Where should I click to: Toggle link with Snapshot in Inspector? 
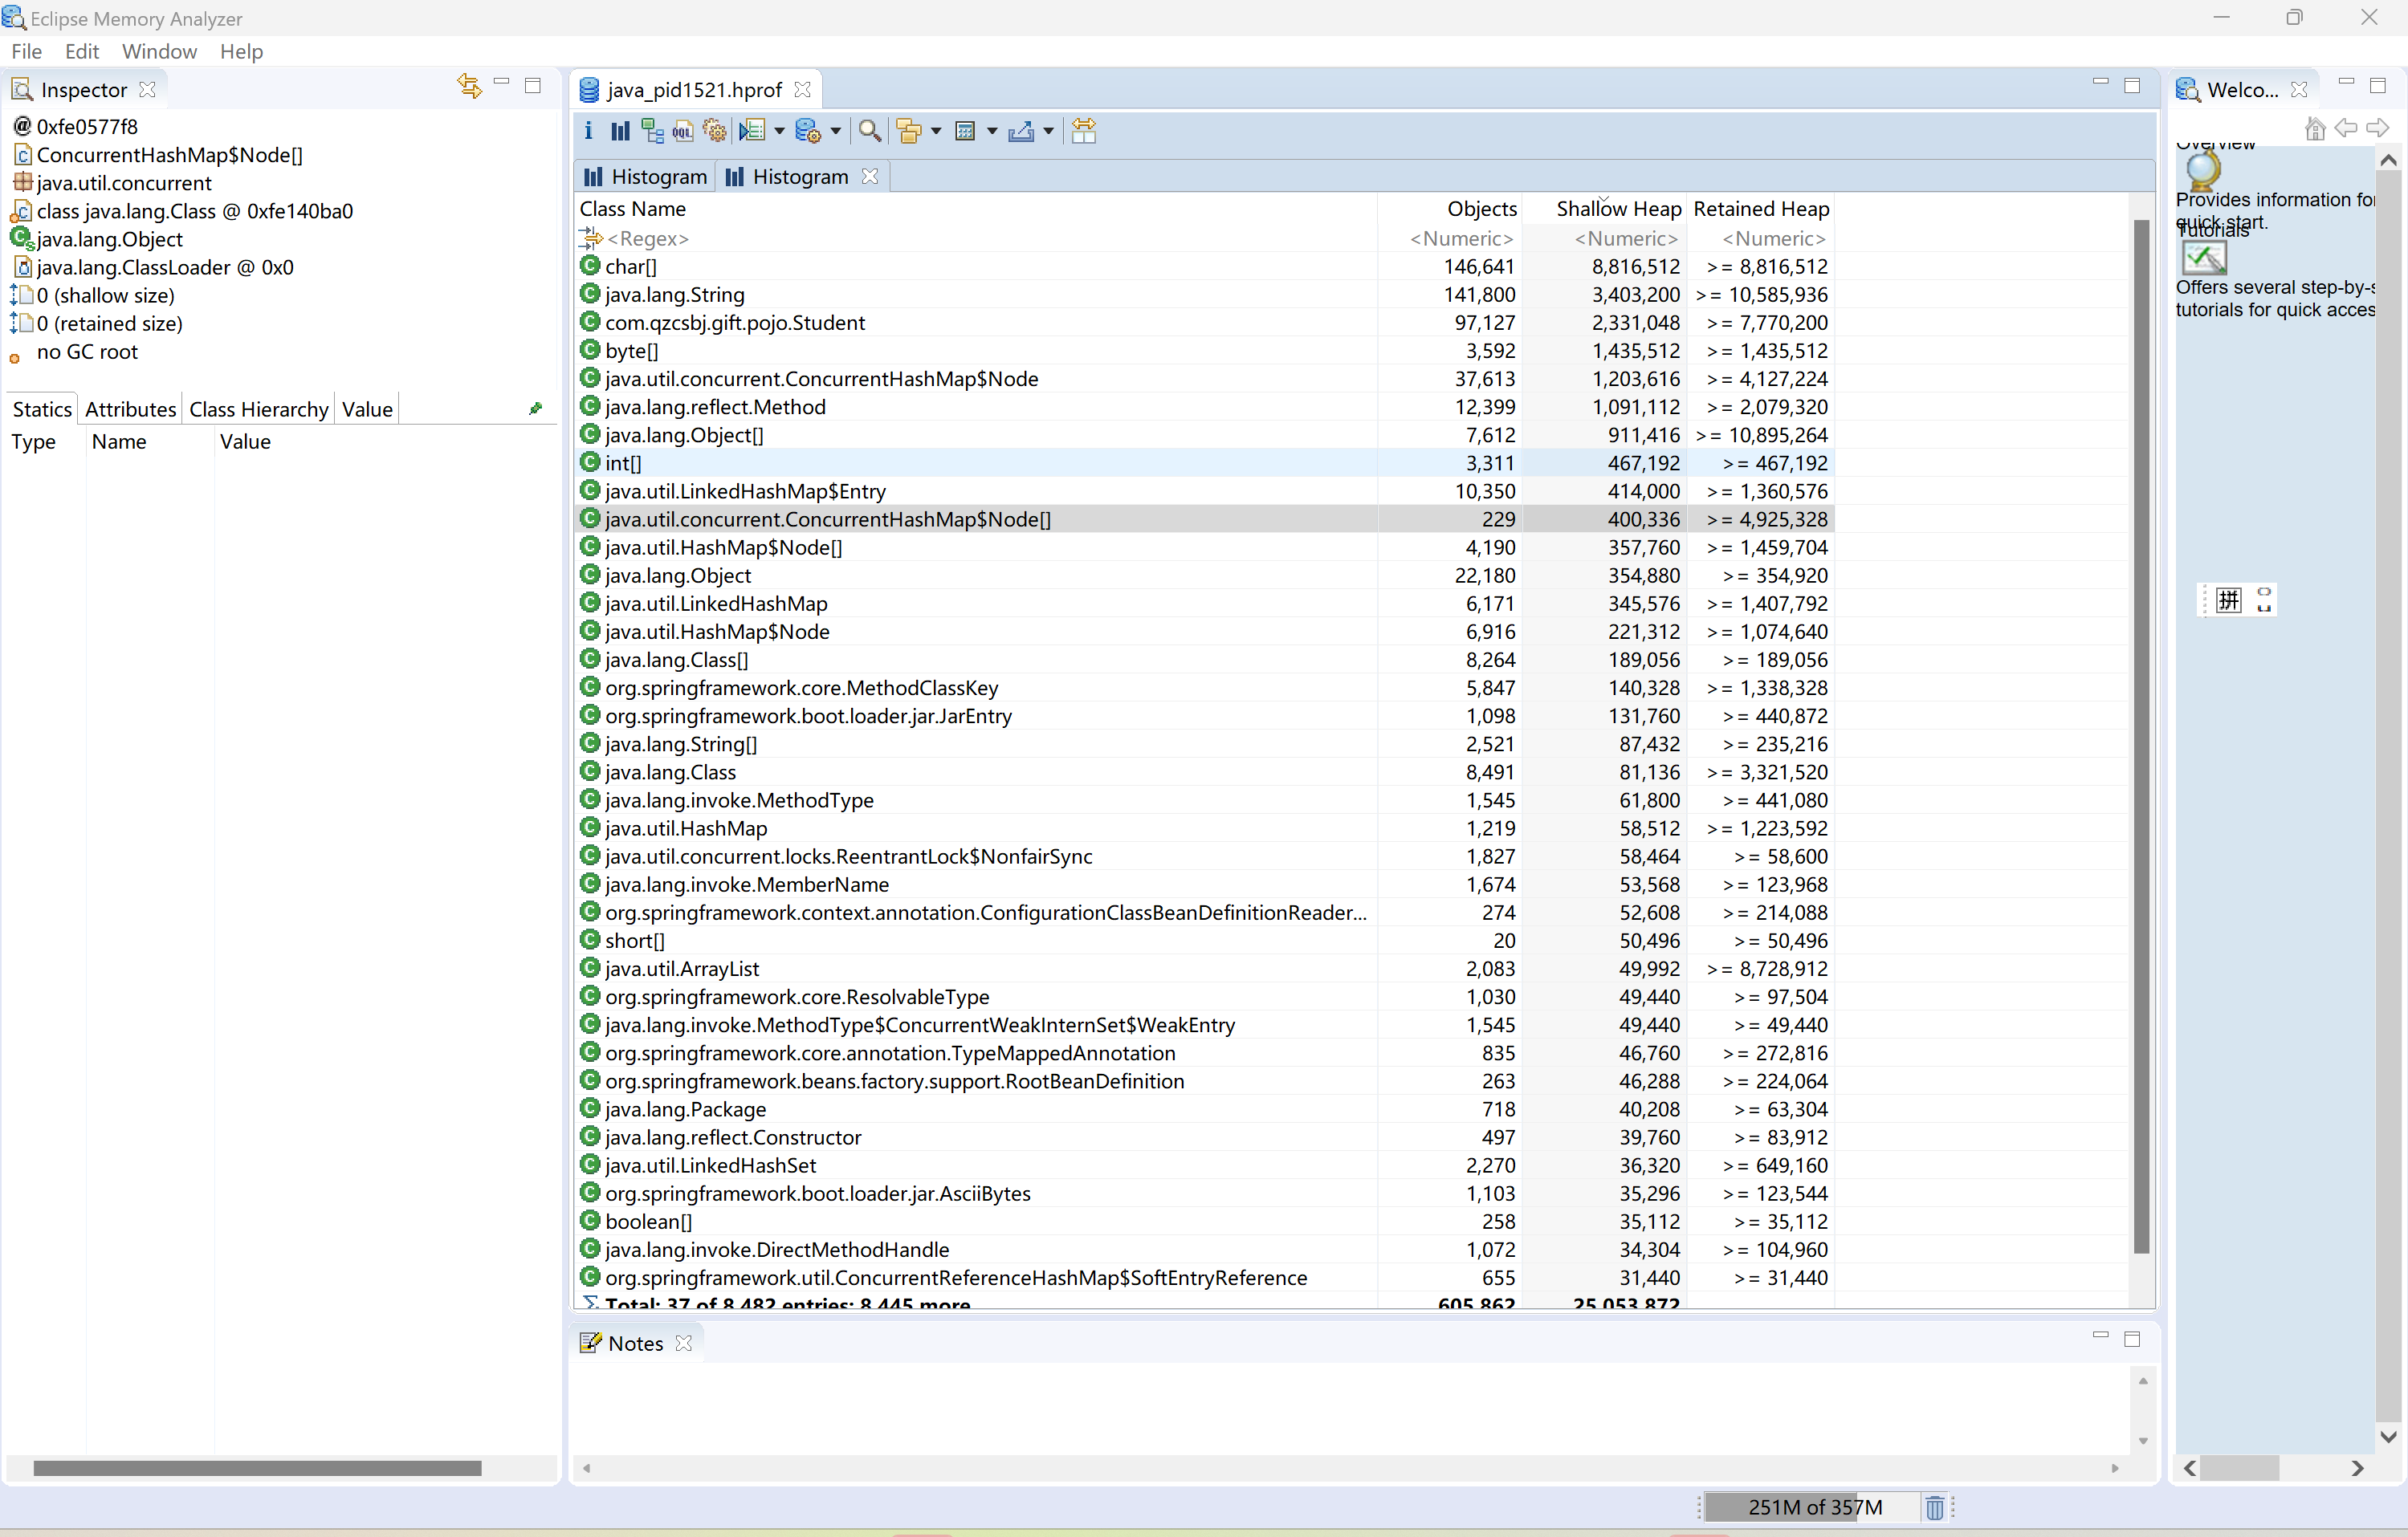pyautogui.click(x=469, y=86)
